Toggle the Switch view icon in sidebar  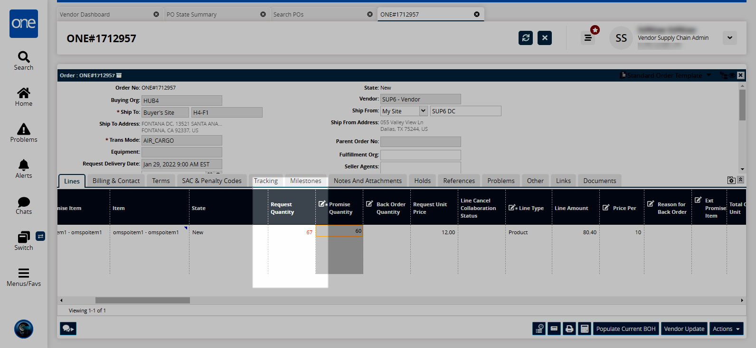point(40,236)
